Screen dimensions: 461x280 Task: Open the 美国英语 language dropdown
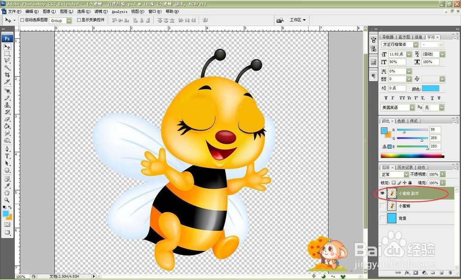(x=412, y=107)
